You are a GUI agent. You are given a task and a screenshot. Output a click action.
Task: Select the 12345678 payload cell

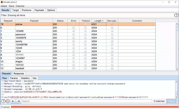click(x=34, y=38)
